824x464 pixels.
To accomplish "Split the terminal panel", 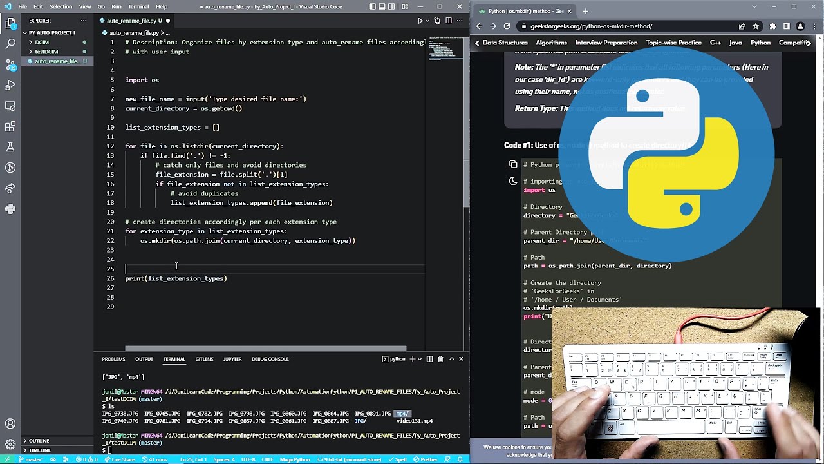I will click(429, 359).
